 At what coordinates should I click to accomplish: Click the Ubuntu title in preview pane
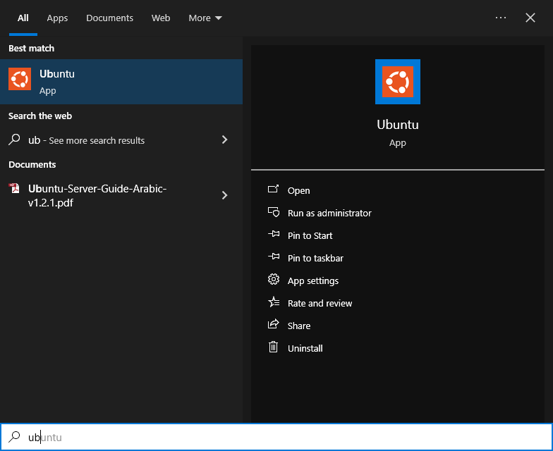pyautogui.click(x=398, y=125)
